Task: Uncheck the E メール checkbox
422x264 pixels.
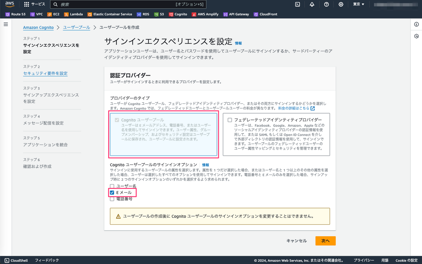Action: click(112, 193)
